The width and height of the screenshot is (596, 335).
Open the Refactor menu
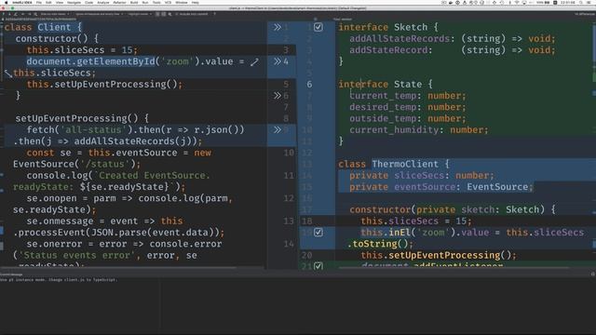coord(120,2)
